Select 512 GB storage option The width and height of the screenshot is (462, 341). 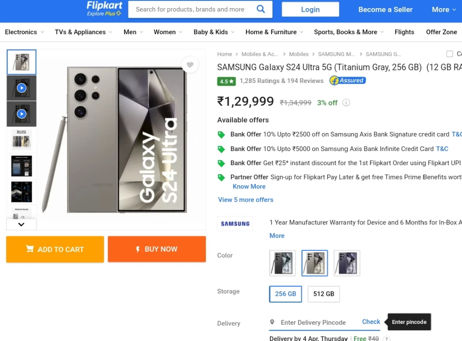pos(323,294)
